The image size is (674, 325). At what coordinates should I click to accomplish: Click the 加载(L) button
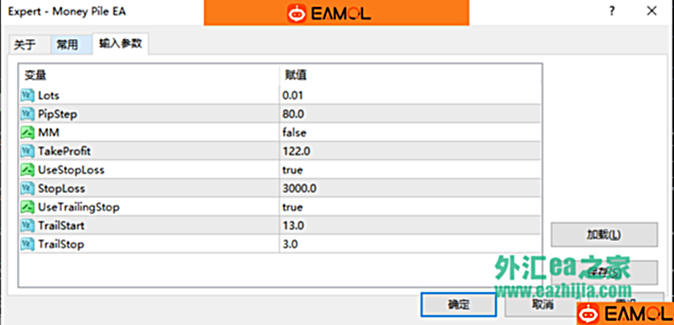pyautogui.click(x=604, y=235)
